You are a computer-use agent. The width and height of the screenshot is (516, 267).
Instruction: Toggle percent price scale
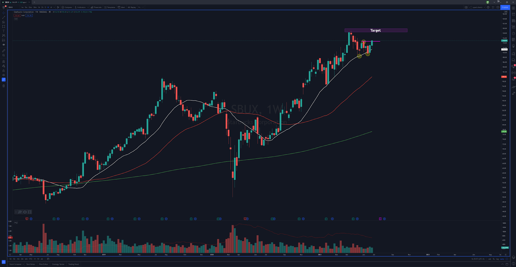(494, 259)
